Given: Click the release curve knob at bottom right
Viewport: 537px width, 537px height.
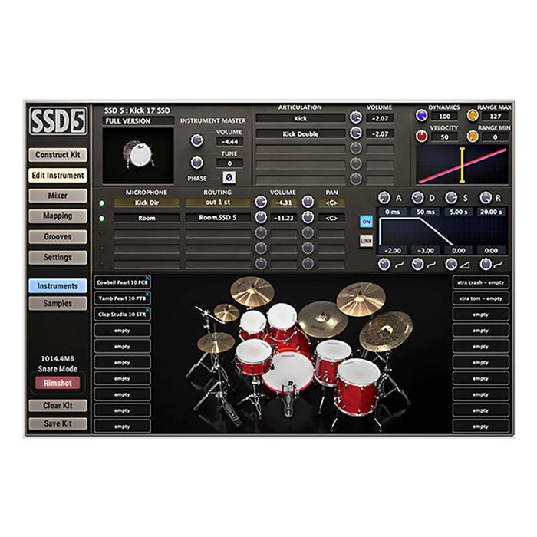Looking at the screenshot, I should (x=486, y=264).
